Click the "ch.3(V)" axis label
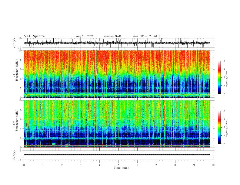Screen dimensions: 240x185 (x=15, y=155)
